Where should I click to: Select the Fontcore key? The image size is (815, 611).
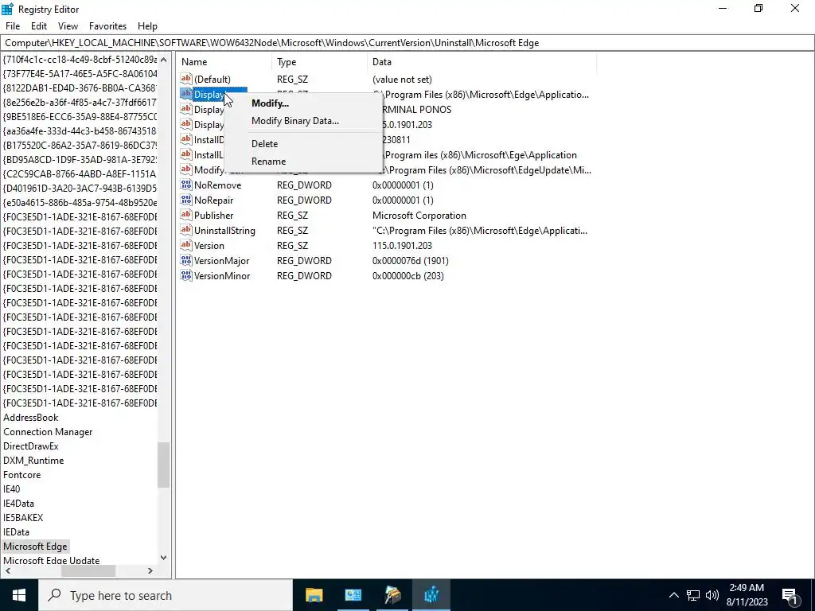pos(21,474)
